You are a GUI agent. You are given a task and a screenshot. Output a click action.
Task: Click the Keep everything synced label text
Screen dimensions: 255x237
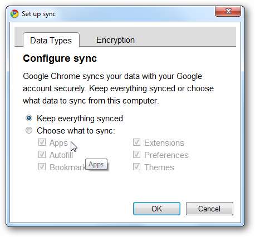[80, 119]
